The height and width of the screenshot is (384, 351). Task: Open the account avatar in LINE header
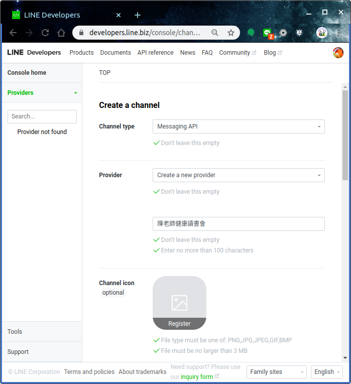338,53
